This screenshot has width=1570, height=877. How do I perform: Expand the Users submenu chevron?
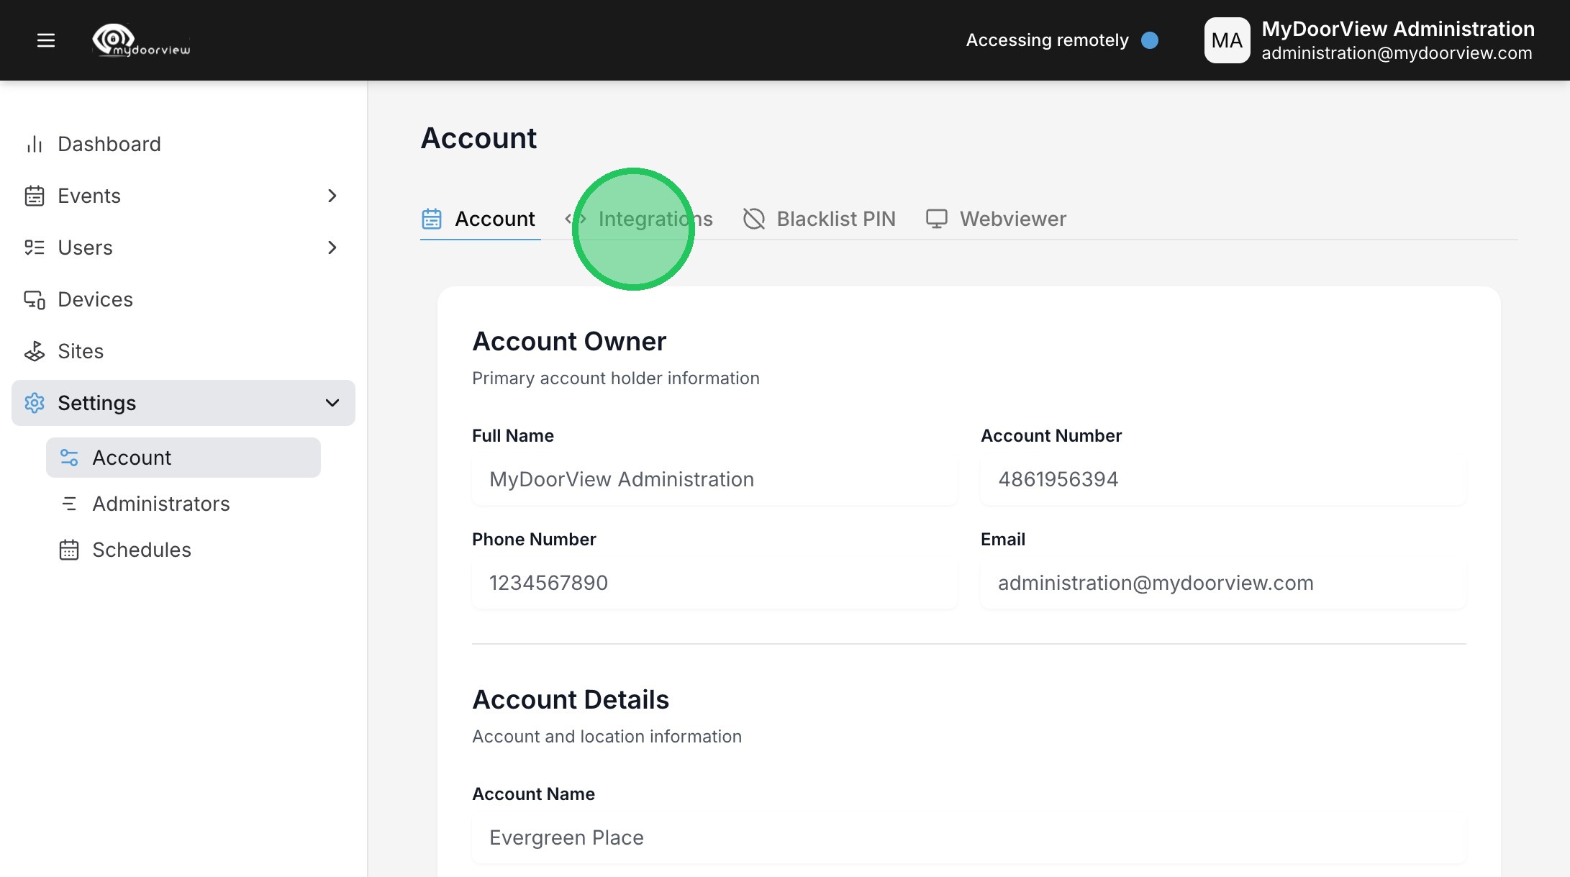click(332, 247)
